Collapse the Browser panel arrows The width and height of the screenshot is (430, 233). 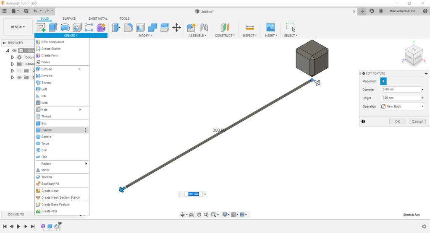tap(4, 43)
